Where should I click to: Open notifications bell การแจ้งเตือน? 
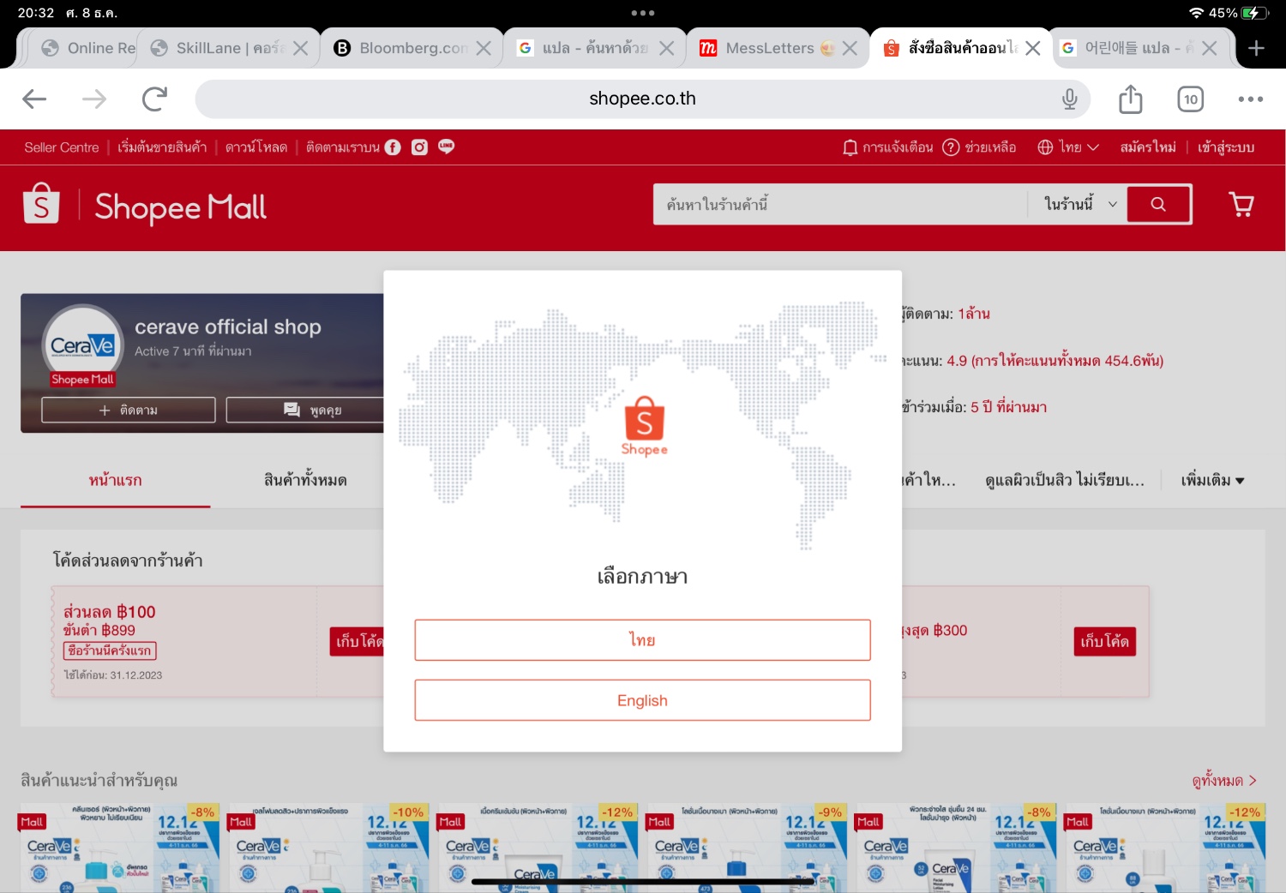click(887, 147)
